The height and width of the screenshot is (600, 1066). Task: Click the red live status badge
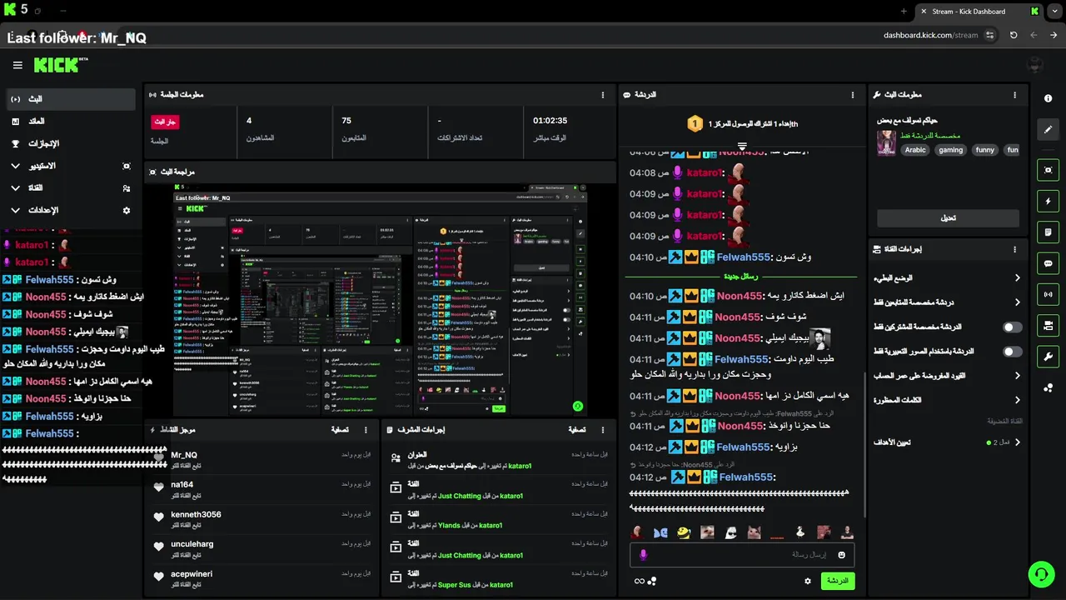165,122
